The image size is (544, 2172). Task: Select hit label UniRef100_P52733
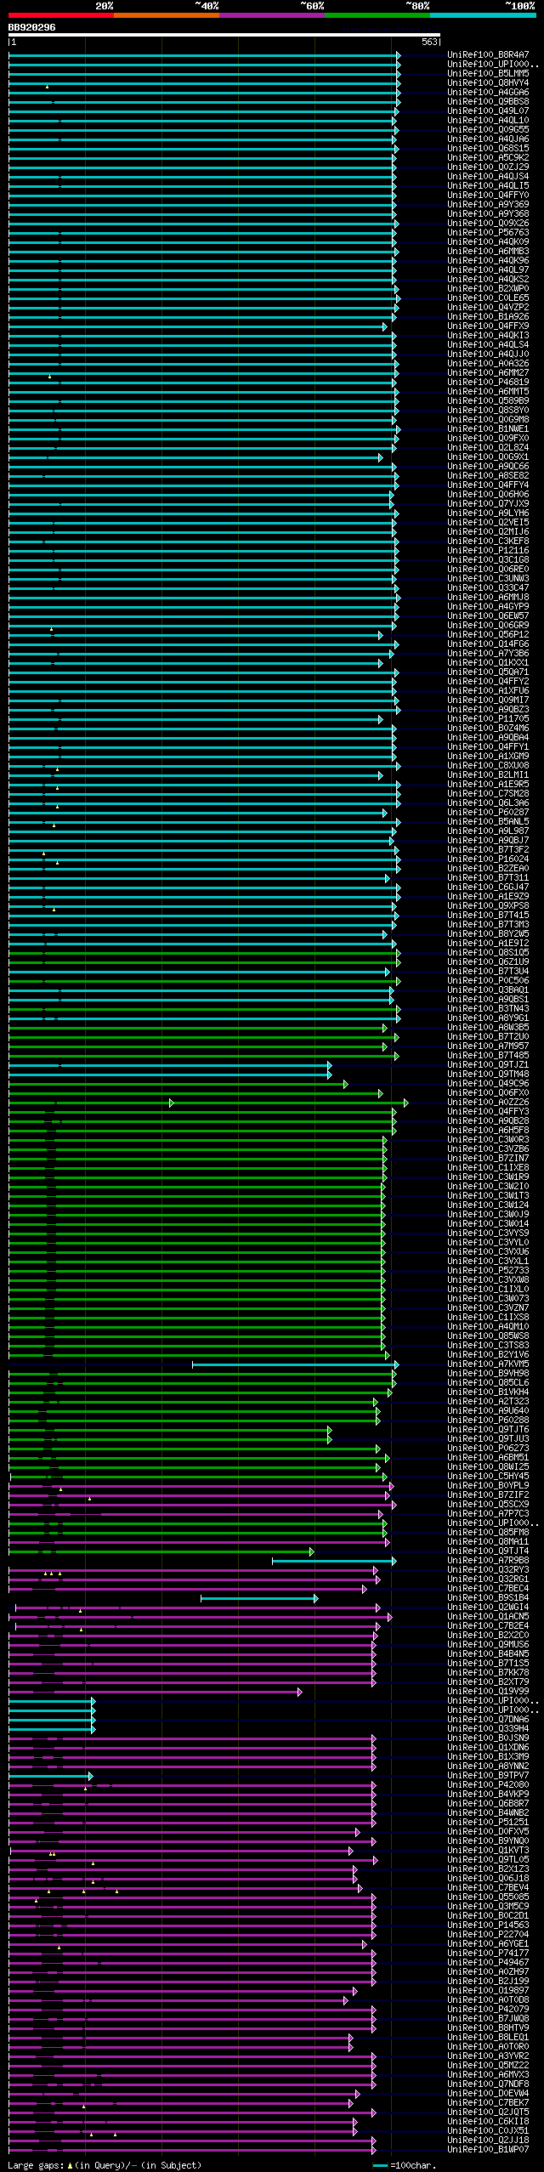point(488,1271)
